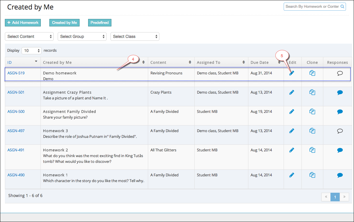Clone Homework 1 ASGN-490
Viewport: 354px width, 222px height.
click(312, 175)
